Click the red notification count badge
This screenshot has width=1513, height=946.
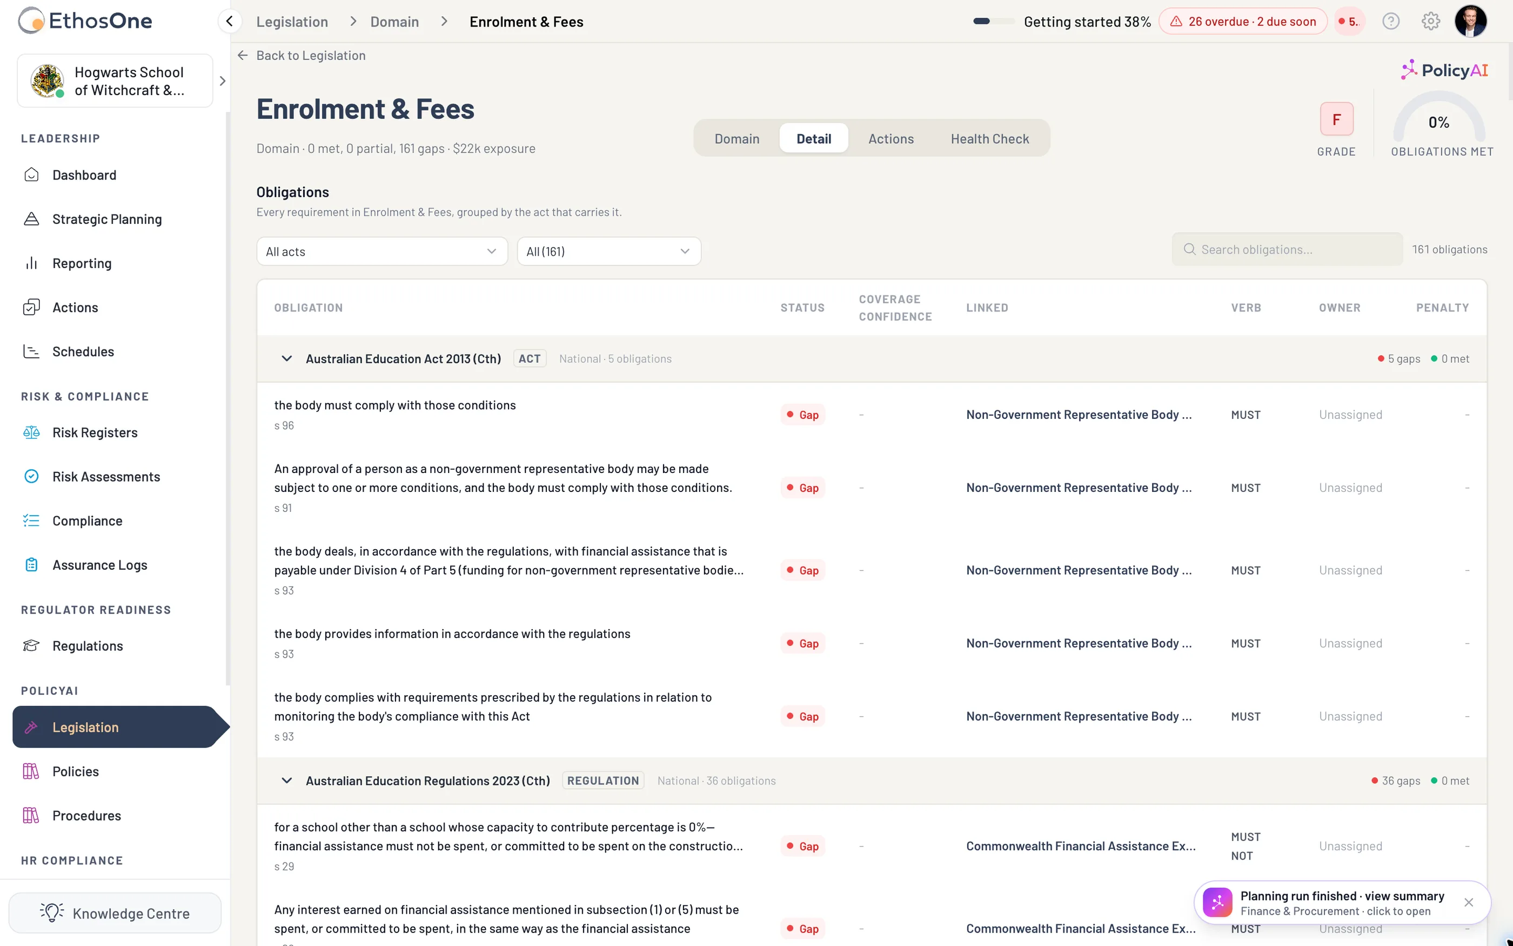coord(1349,21)
